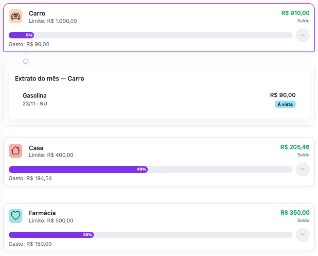
Task: Expand the Casa category details
Action: click(302, 169)
